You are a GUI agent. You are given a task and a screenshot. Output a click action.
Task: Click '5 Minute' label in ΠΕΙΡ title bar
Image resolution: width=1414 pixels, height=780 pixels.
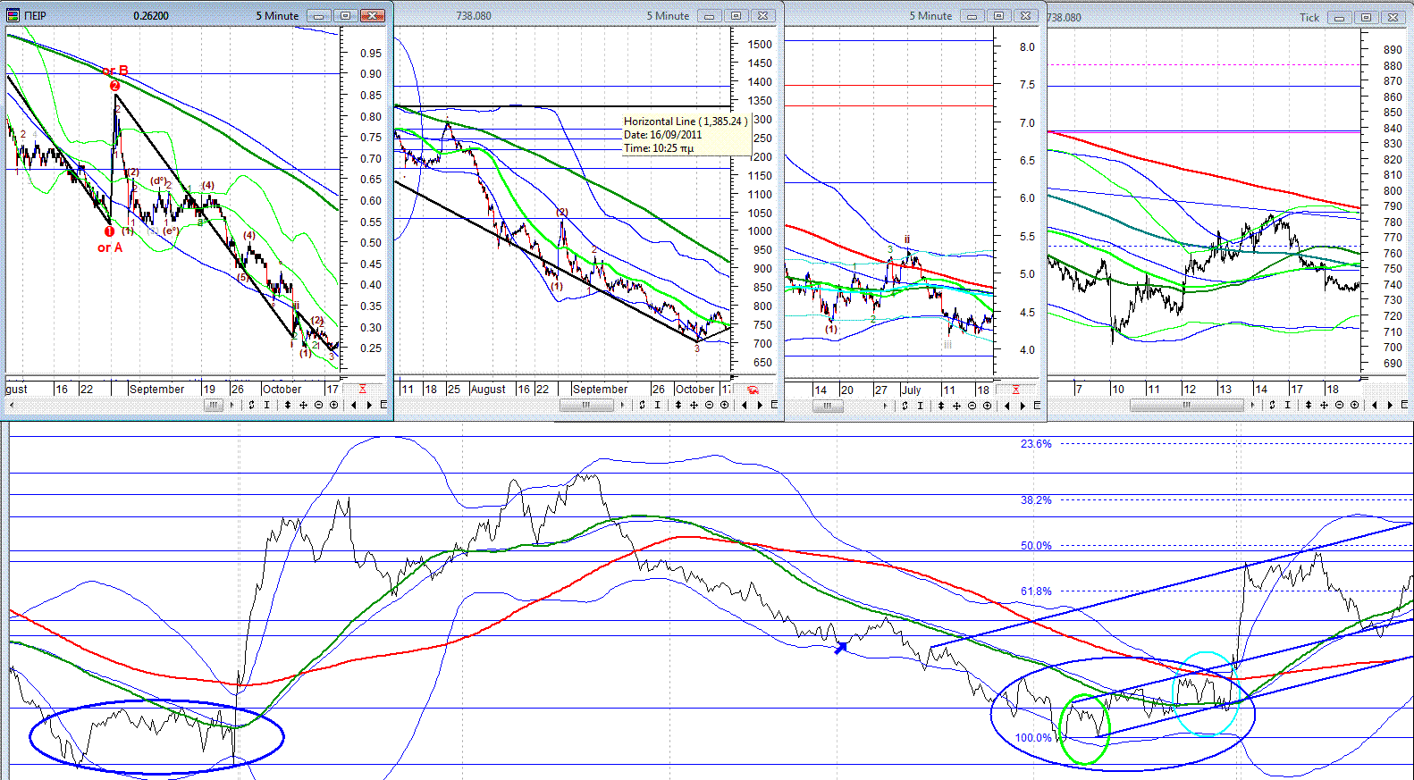click(x=277, y=16)
